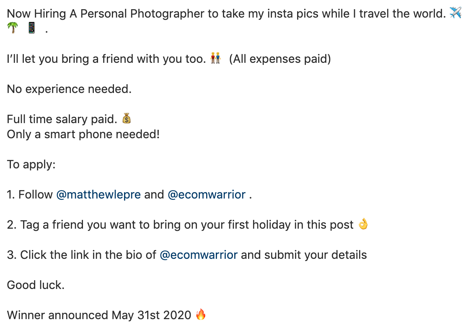
Task: Click the two people emoji
Action: (215, 58)
